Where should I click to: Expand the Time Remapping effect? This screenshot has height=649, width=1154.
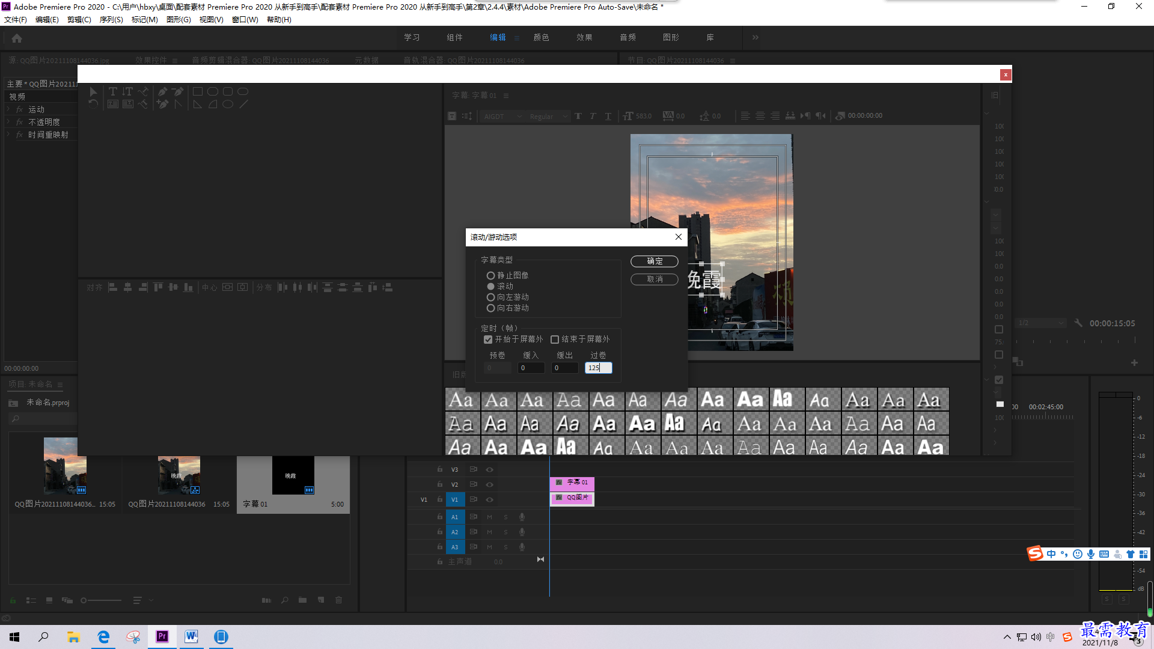click(x=8, y=135)
